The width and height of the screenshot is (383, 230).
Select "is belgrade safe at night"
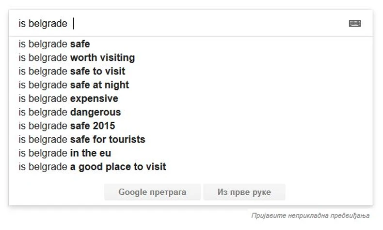pyautogui.click(x=74, y=85)
